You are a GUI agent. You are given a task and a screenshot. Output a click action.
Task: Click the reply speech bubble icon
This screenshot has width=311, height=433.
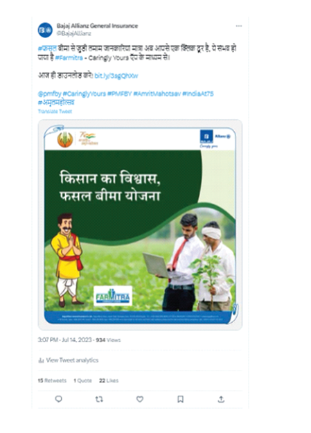coord(59,399)
